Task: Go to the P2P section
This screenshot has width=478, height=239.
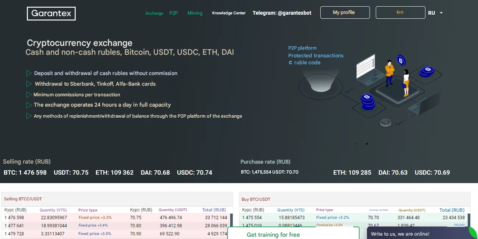Action: click(174, 13)
